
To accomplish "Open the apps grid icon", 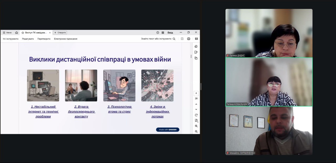I will click(x=163, y=33).
